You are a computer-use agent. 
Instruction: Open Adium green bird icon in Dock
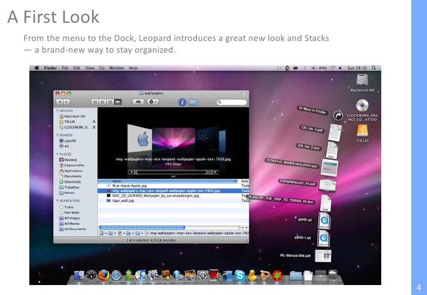click(129, 275)
